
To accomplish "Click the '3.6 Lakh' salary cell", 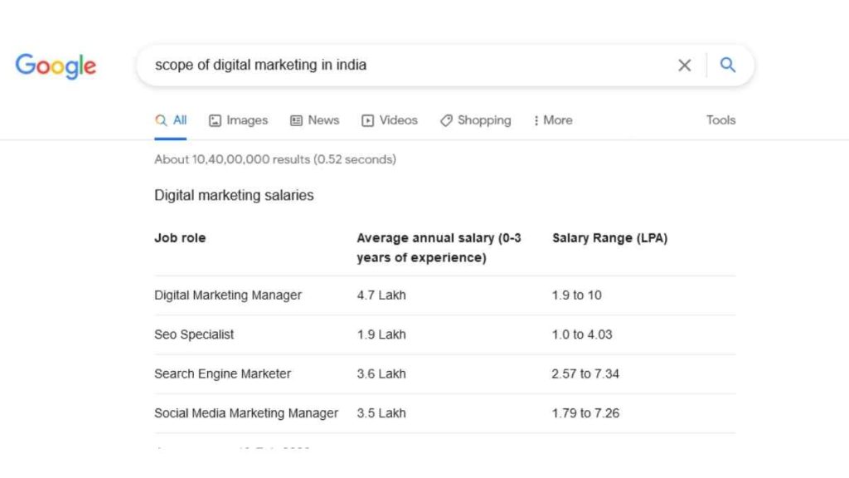I will (381, 374).
